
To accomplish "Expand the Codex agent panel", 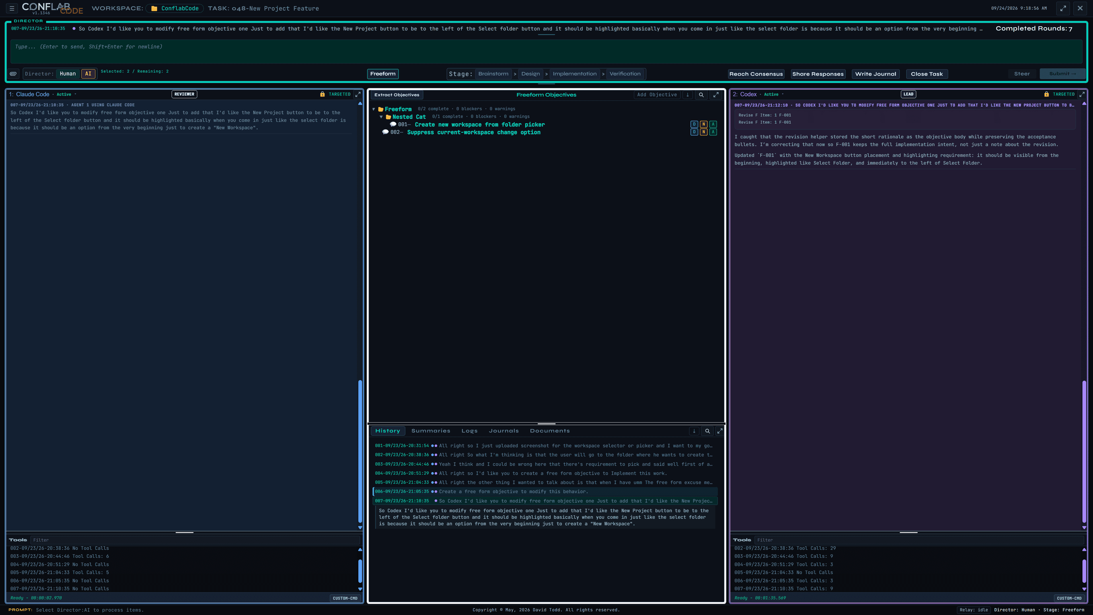I will [x=1082, y=94].
